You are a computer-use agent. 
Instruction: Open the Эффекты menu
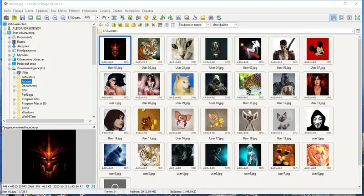pos(42,10)
